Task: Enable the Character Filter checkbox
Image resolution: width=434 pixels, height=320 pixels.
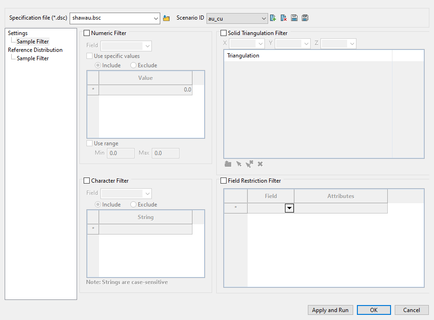Action: tap(86, 181)
